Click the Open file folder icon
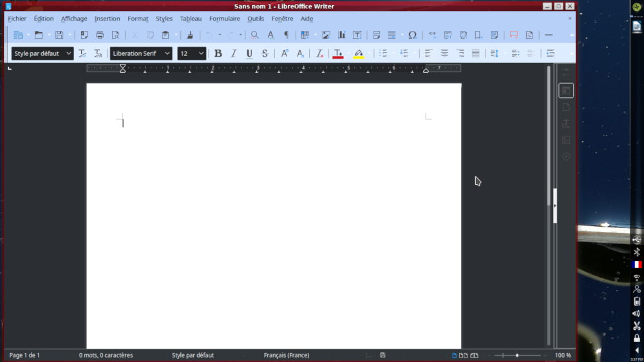 (x=38, y=35)
